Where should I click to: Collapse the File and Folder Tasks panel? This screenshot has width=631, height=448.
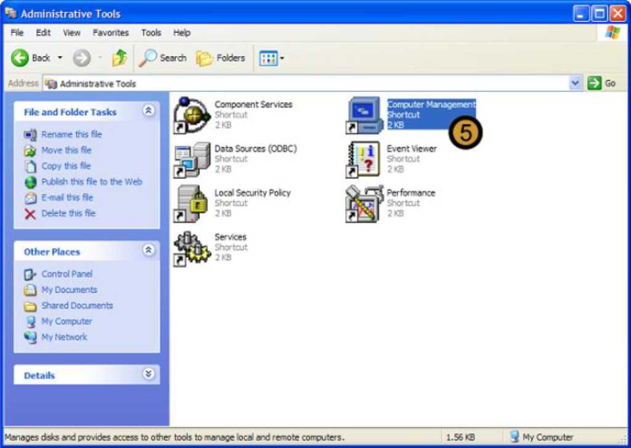[148, 111]
